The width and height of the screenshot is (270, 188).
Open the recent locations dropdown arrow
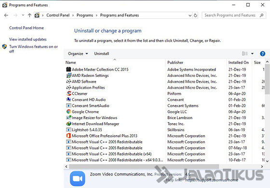tap(23, 15)
